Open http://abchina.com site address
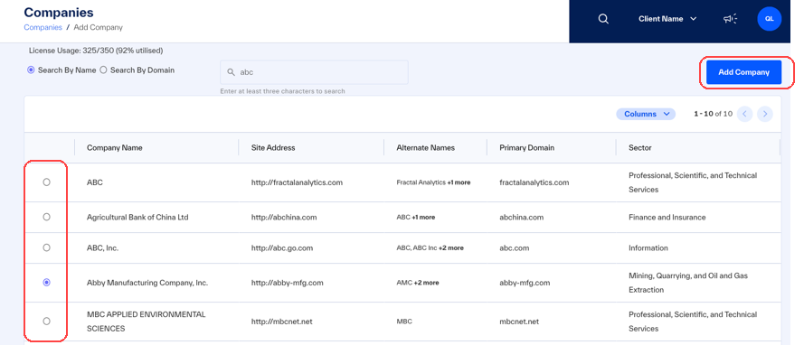Screen dimensions: 804x345 point(284,217)
